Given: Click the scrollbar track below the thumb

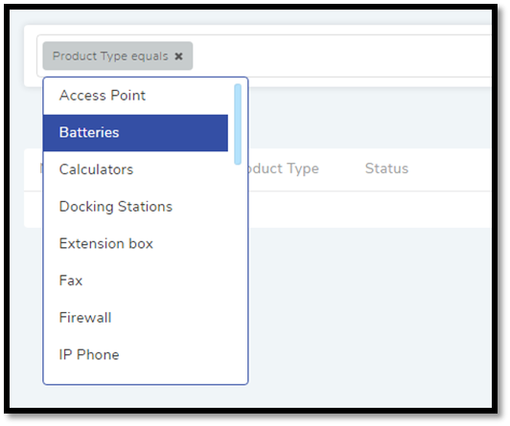Looking at the screenshot, I should click(x=238, y=273).
